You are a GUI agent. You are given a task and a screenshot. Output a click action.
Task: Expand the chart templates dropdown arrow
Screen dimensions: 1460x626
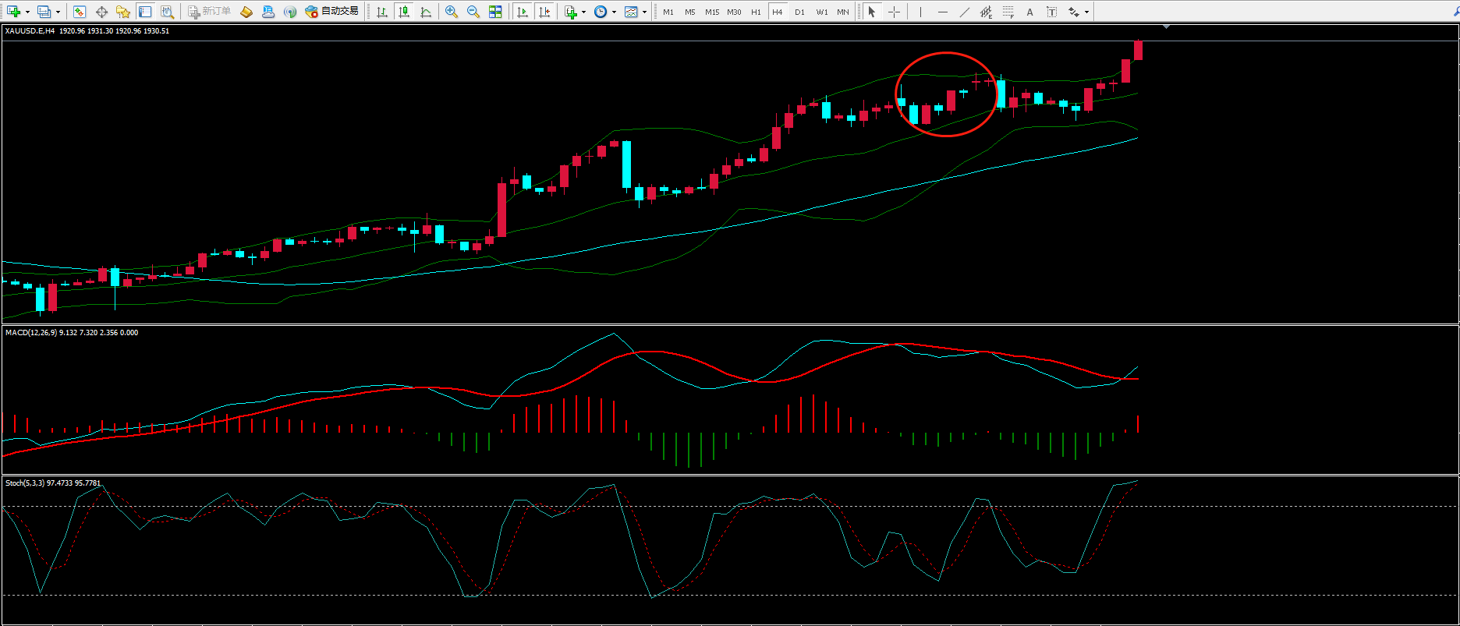[x=644, y=12]
